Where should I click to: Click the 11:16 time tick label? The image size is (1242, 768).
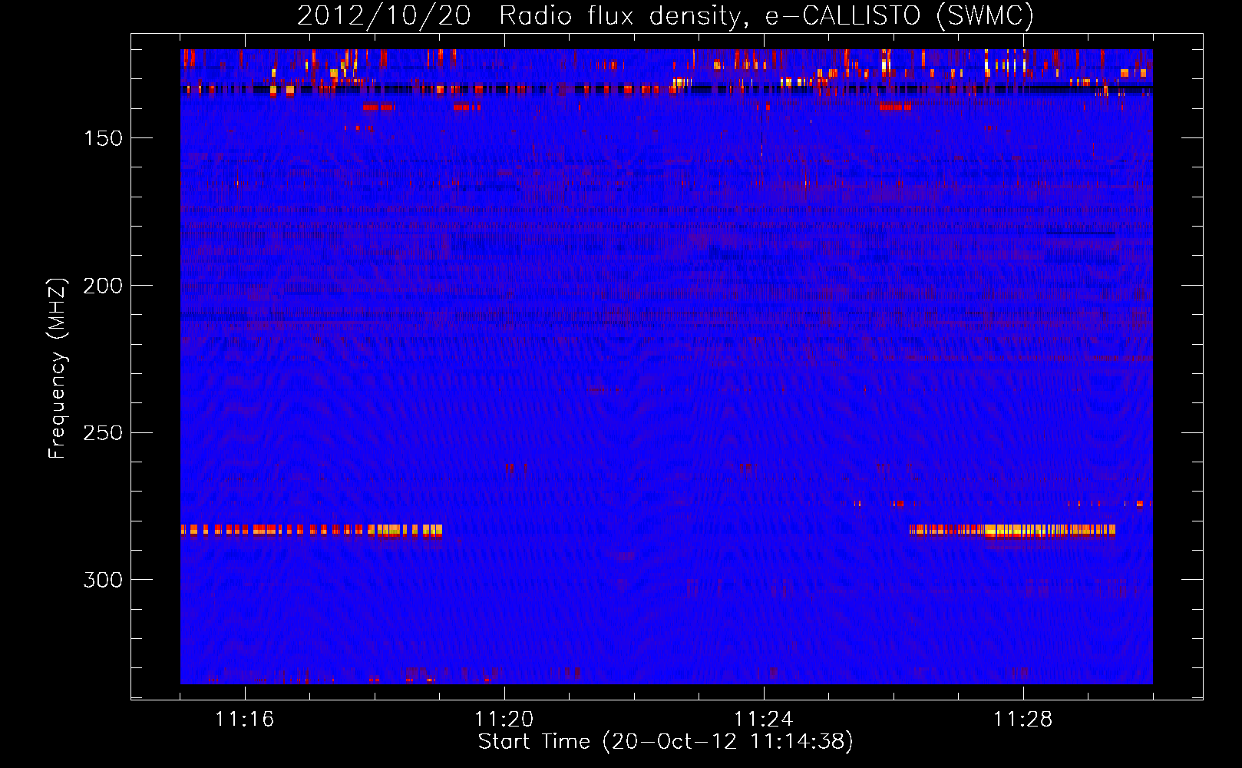244,719
